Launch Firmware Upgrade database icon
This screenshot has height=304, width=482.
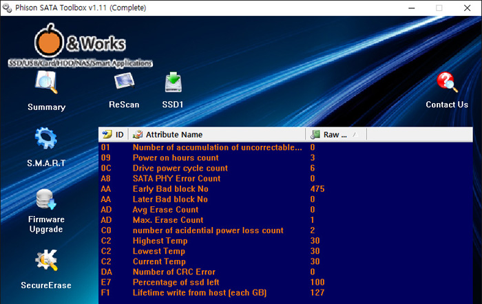(x=46, y=199)
